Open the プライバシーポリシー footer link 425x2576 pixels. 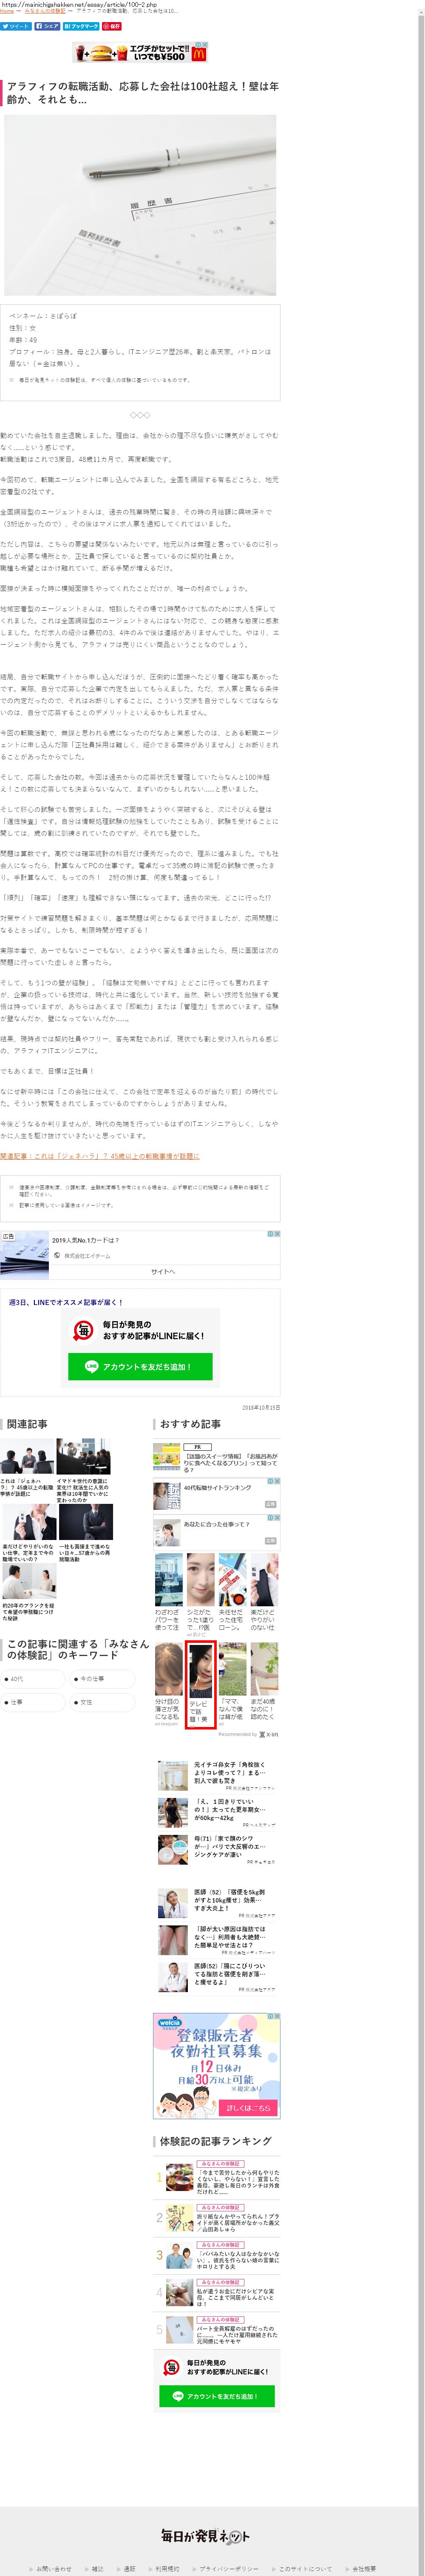[229, 2568]
